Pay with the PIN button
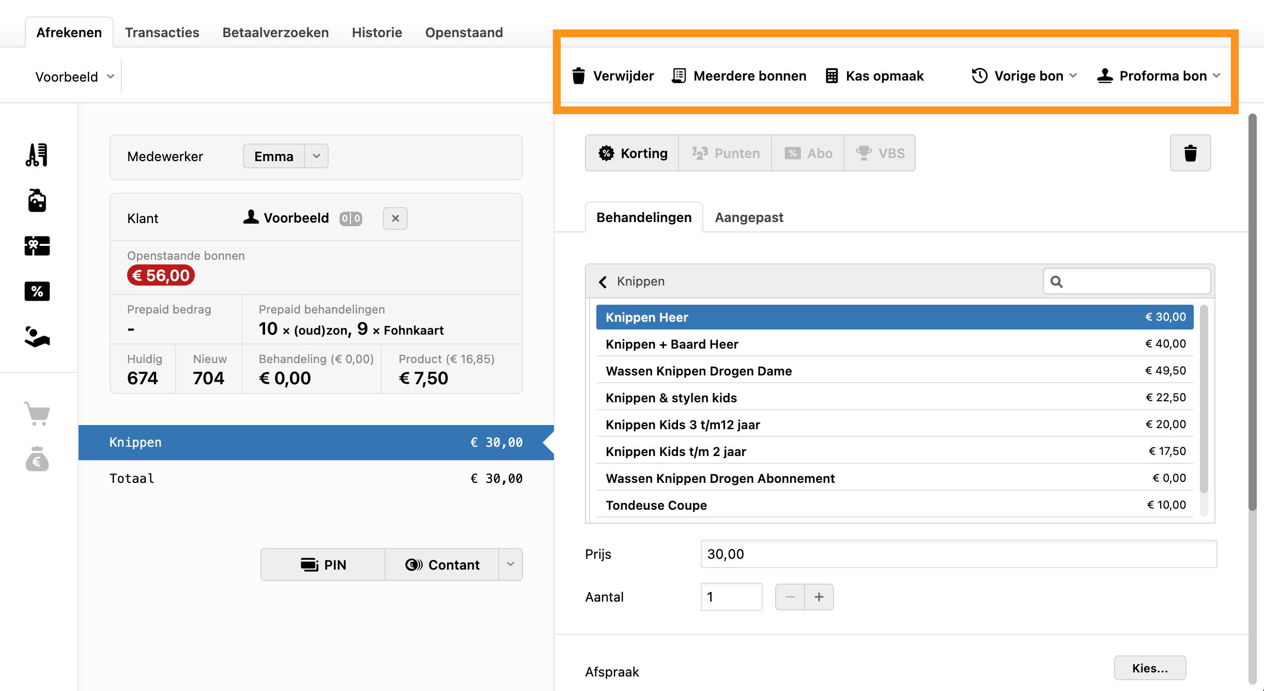 323,564
